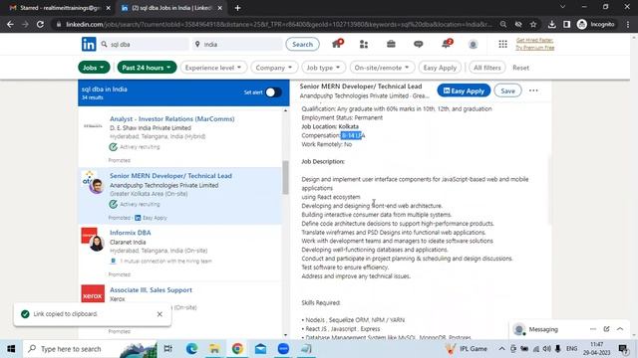
Task: Click the Search button
Action: point(302,44)
